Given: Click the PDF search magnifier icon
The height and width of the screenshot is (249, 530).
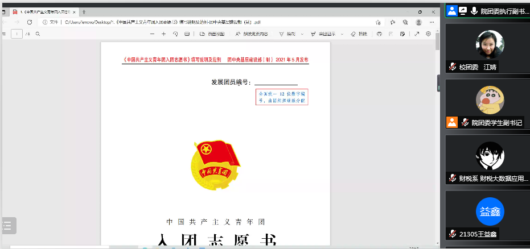Looking at the screenshot, I should [38, 34].
